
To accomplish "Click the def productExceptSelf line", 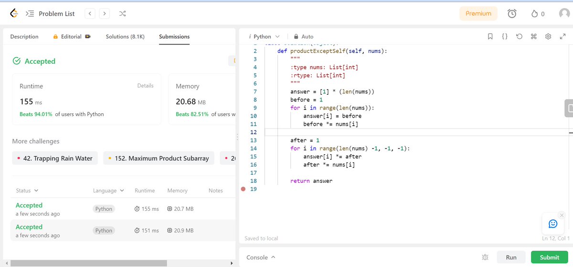I will click(x=332, y=51).
